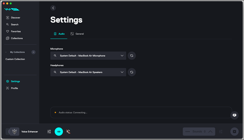This screenshot has height=140, width=244.
Task: Add a new collection with plus icon
Action: [x=33, y=52]
